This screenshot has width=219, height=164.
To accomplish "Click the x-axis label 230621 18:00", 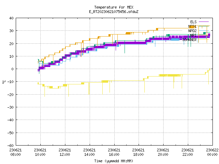I will tap(138, 152).
